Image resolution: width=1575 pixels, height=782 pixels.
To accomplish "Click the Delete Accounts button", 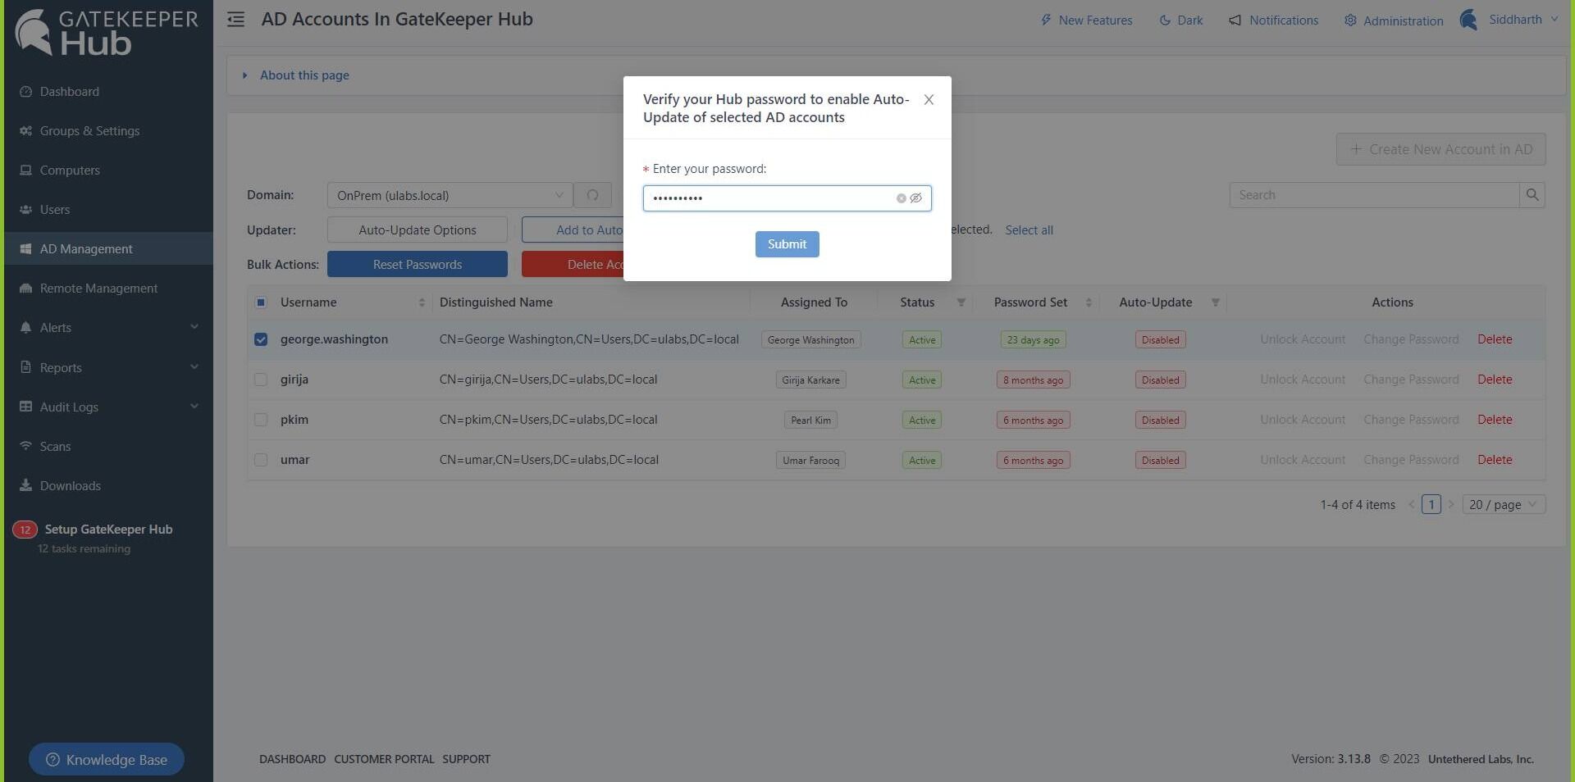I will 573,265.
